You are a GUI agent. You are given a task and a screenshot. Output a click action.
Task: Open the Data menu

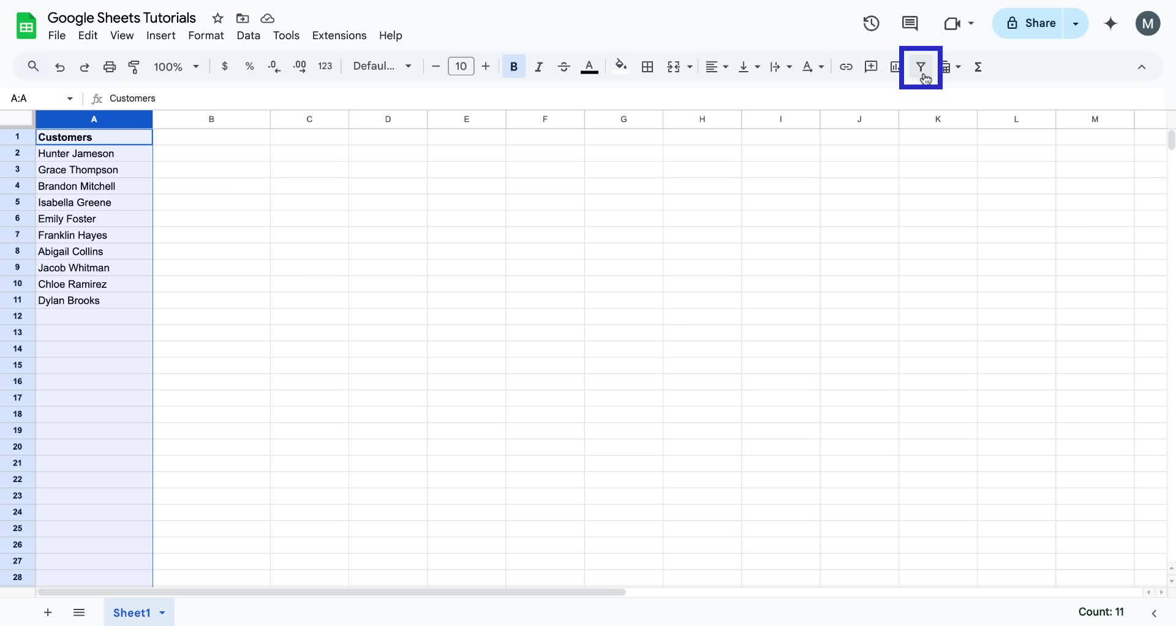(x=248, y=36)
